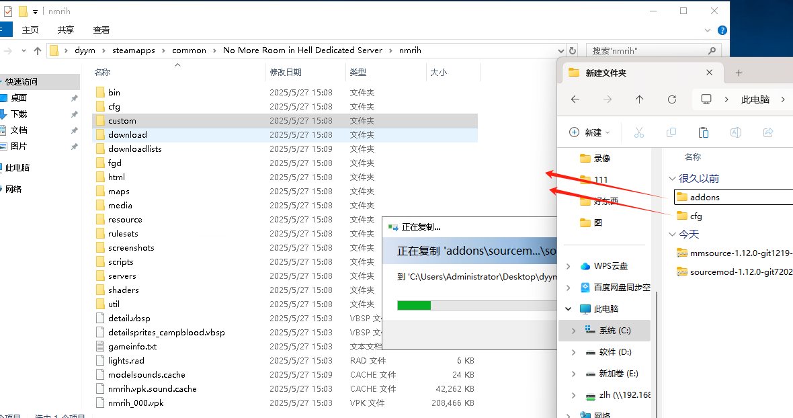
Task: Click the gameinfo.txt file icon
Action: tap(100, 346)
